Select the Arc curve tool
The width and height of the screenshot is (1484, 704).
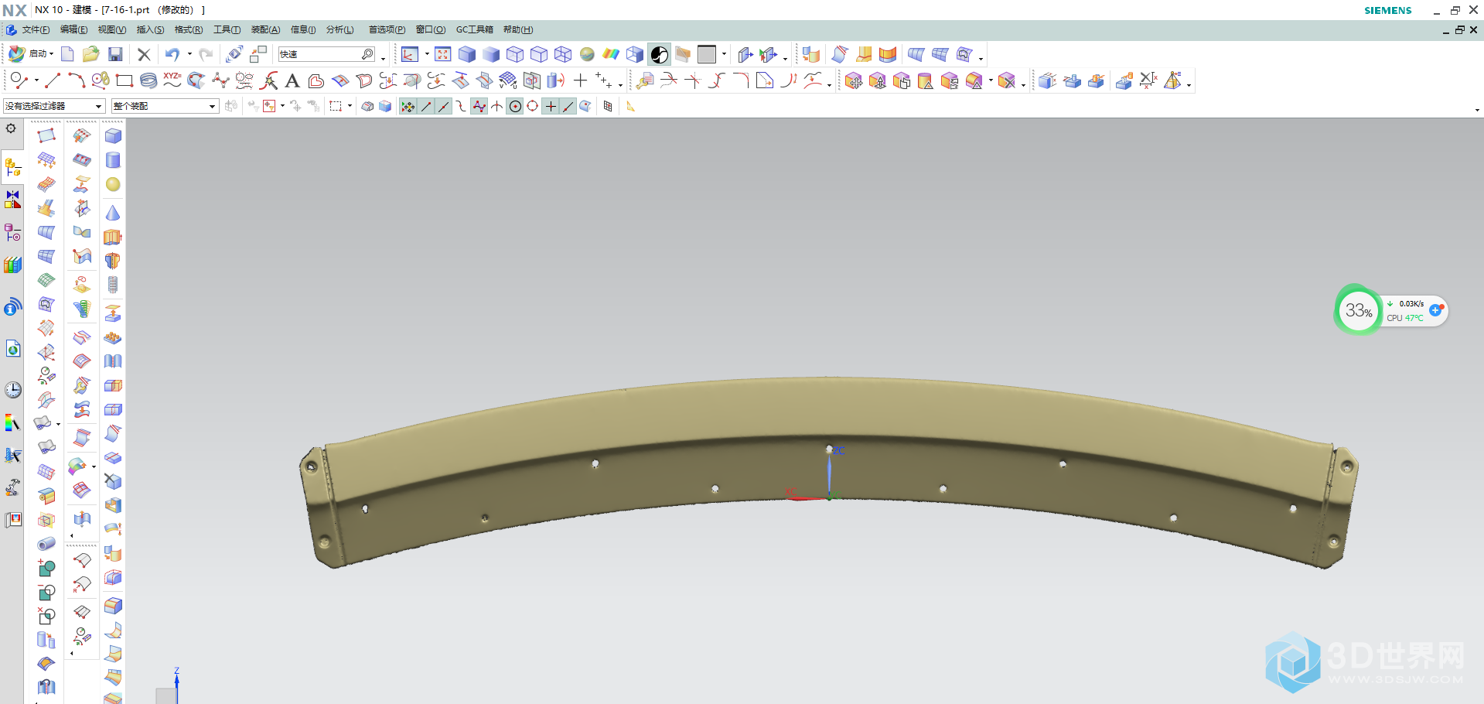[x=76, y=80]
